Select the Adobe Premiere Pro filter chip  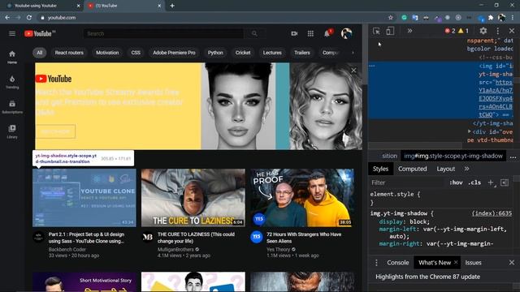pos(174,53)
